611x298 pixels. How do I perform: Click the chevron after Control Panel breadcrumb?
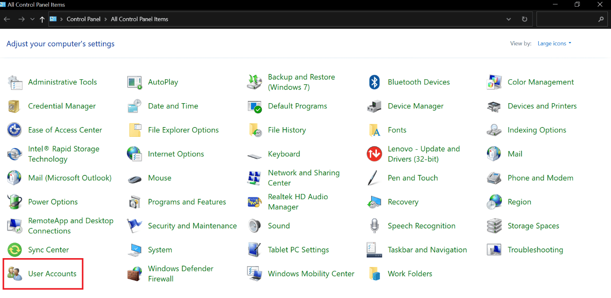pos(106,19)
